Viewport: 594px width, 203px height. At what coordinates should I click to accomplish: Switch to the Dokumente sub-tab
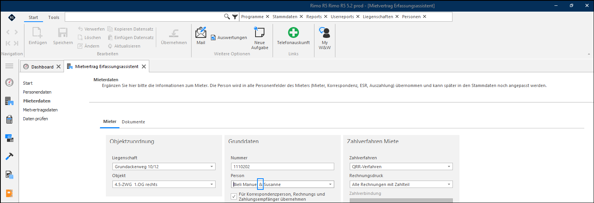point(133,122)
